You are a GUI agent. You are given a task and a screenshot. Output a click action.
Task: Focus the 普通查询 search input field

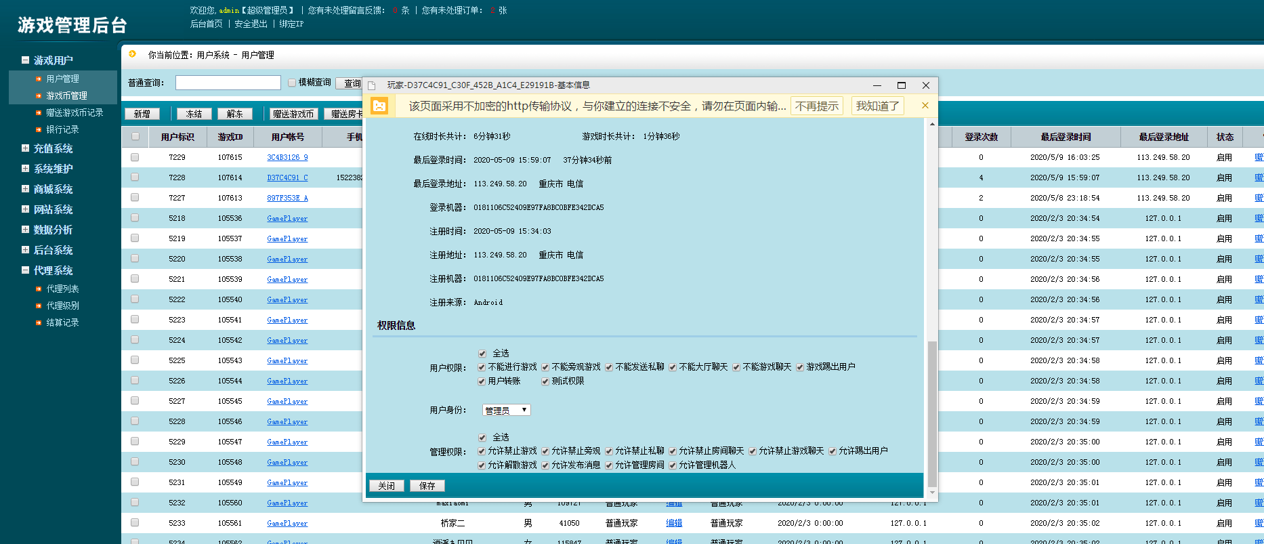(x=228, y=83)
